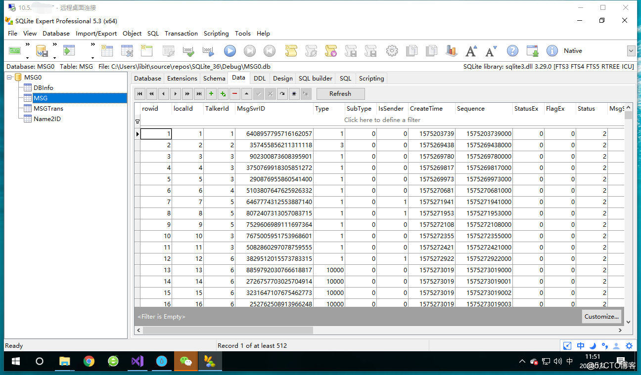Open Chrome from the Windows taskbar
This screenshot has height=375, width=641.
point(89,362)
